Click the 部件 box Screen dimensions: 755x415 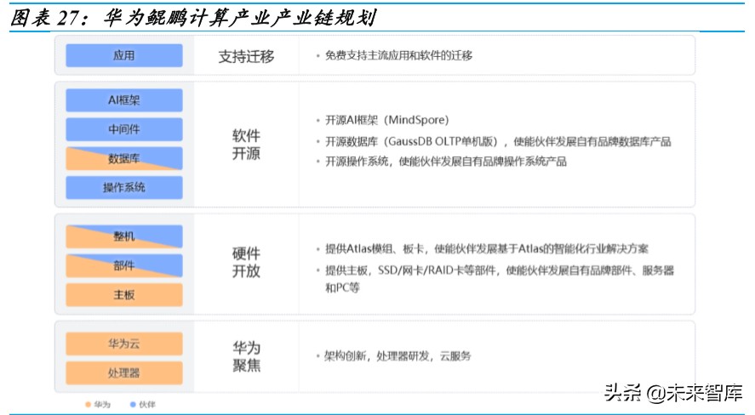click(124, 265)
